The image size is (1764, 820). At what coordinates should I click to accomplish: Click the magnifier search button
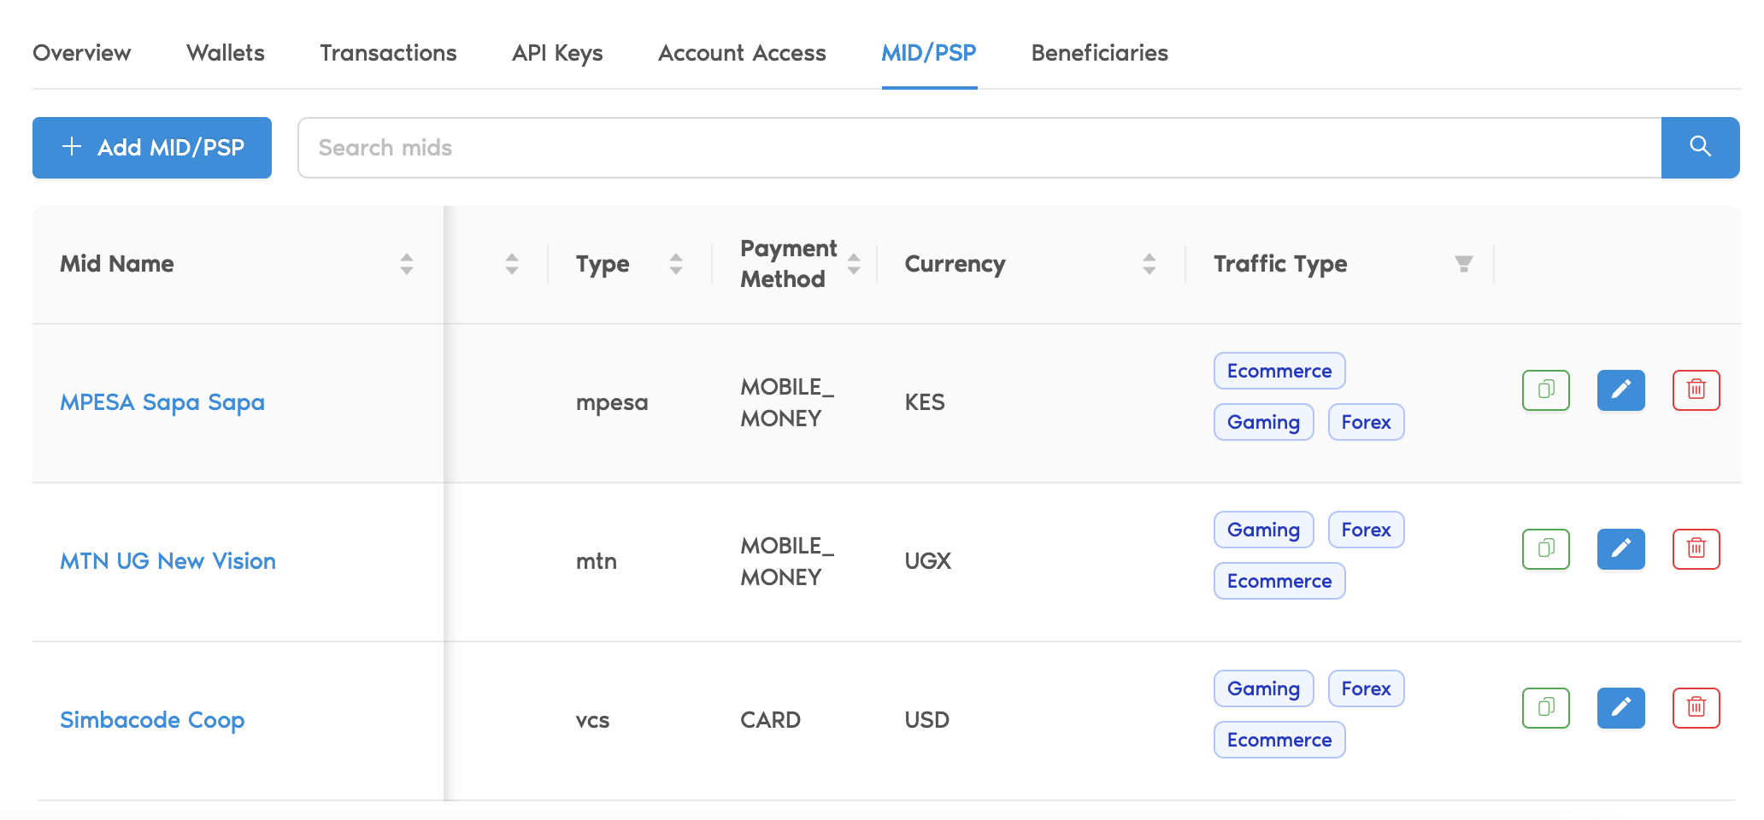(x=1700, y=147)
